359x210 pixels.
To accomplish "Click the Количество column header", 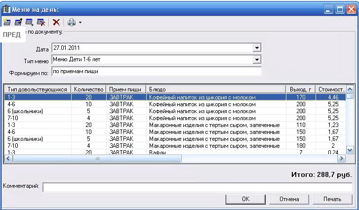I will click(88, 89).
